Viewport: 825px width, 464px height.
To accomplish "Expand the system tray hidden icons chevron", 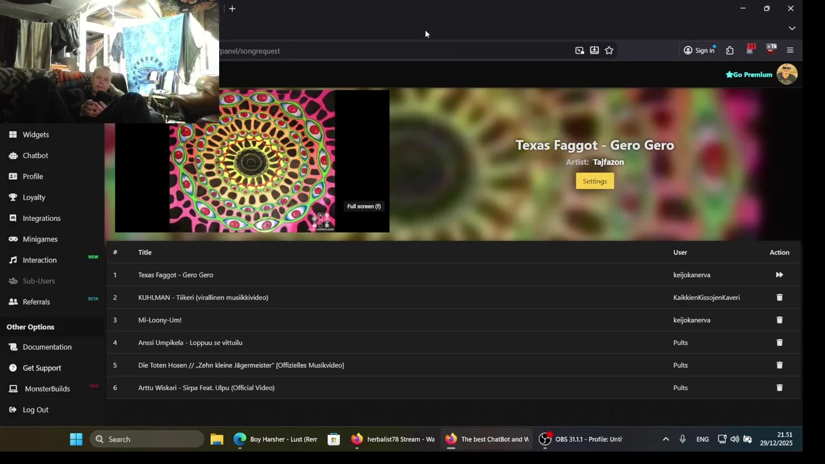I will (666, 440).
